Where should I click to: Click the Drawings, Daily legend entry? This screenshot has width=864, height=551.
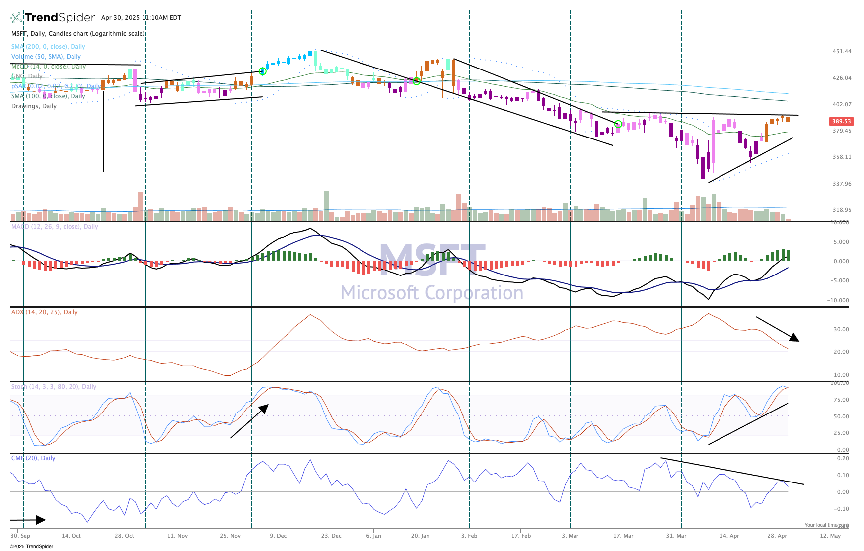[34, 106]
